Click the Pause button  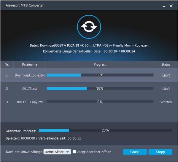click(x=135, y=152)
